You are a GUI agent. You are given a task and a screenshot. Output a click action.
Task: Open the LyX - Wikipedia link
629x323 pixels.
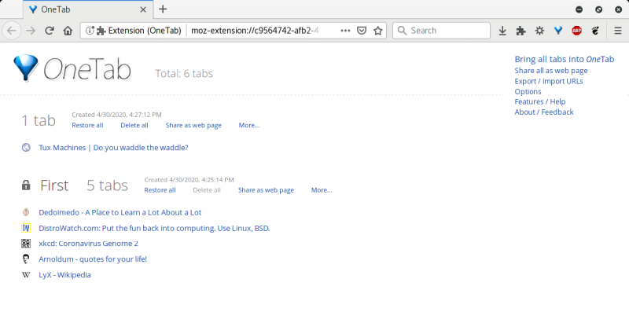coord(64,275)
